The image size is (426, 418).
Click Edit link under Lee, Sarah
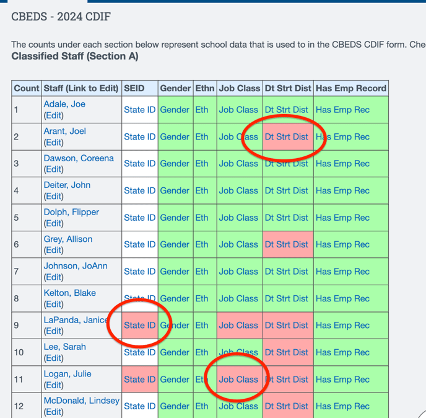pyautogui.click(x=53, y=358)
